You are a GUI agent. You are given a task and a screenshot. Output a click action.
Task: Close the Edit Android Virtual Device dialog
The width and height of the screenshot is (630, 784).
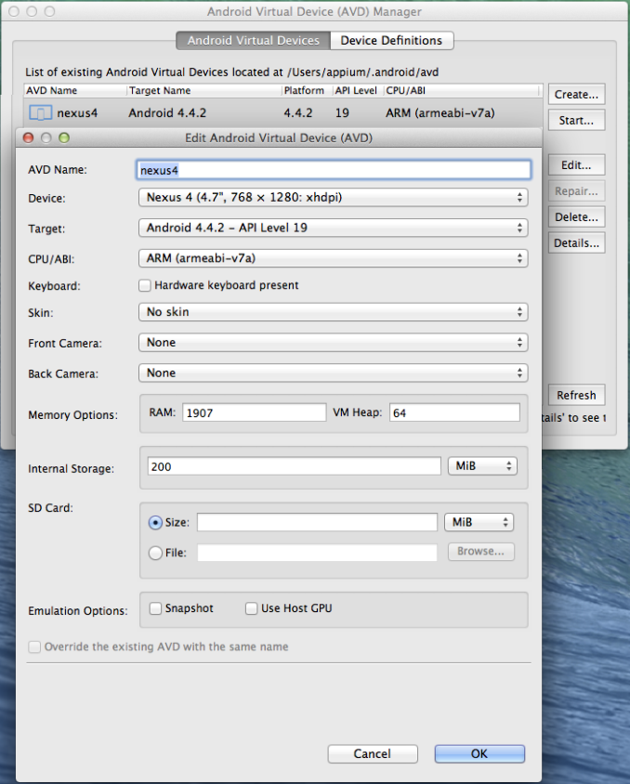point(29,138)
